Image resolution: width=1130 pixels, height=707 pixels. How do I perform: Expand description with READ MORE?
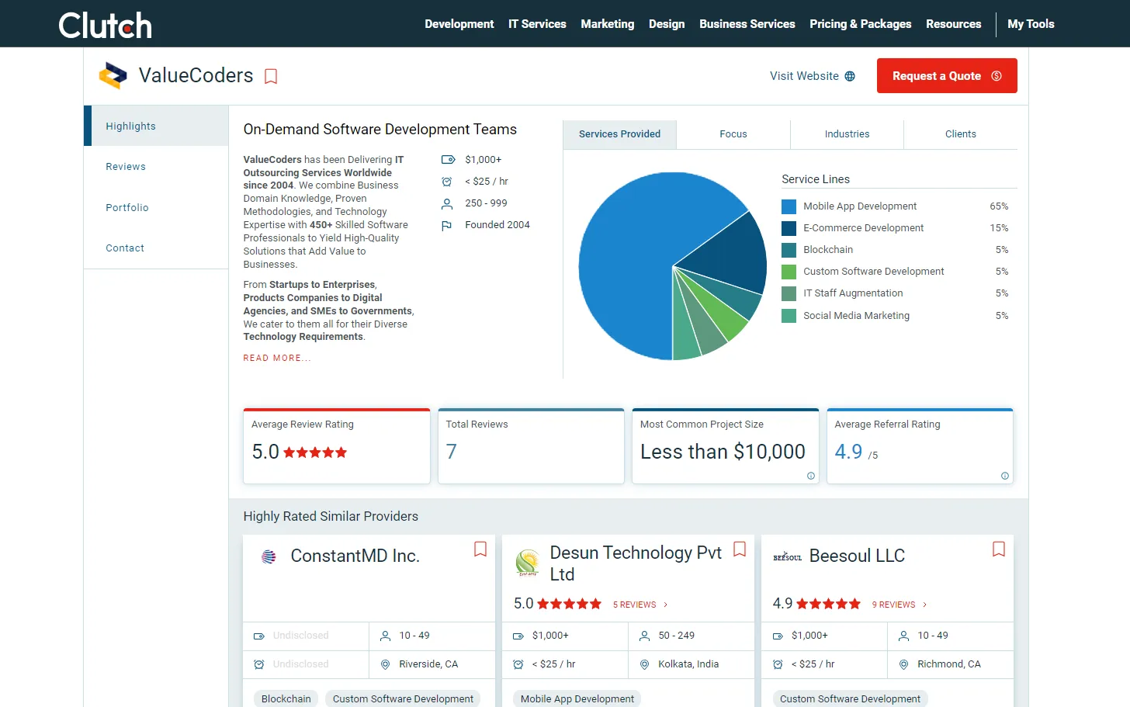(x=277, y=358)
